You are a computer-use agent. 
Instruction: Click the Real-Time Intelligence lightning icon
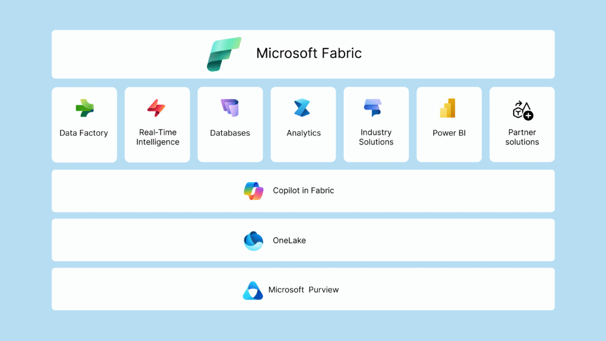pos(157,108)
